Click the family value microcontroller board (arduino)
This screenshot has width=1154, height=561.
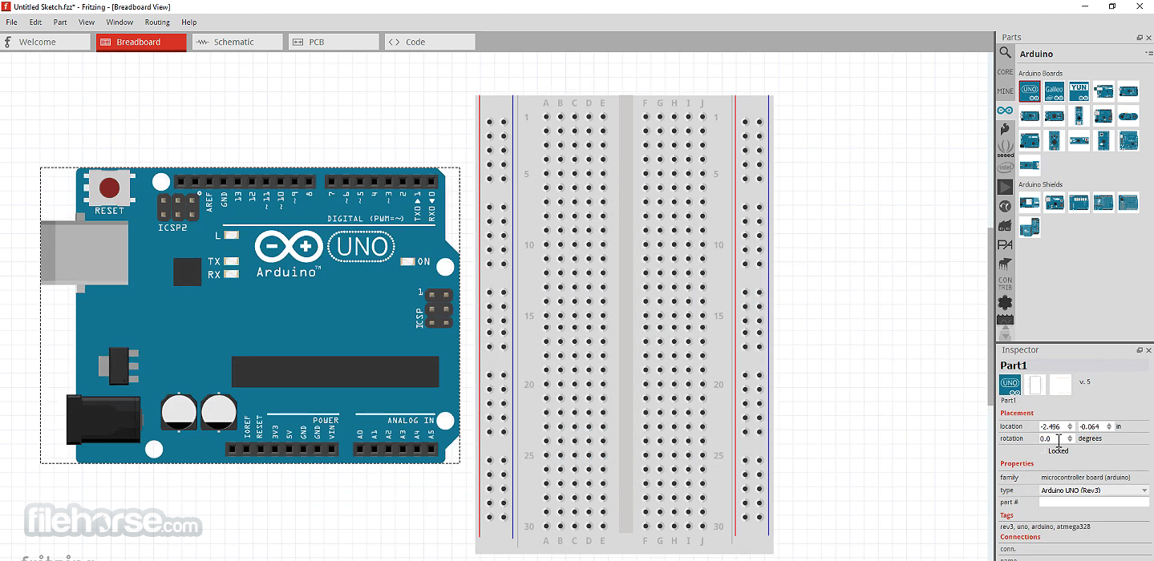pos(1086,478)
